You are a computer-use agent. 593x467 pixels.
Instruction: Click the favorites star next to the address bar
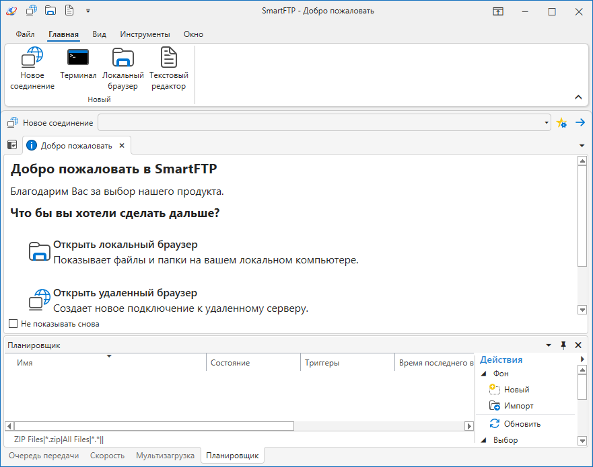562,122
